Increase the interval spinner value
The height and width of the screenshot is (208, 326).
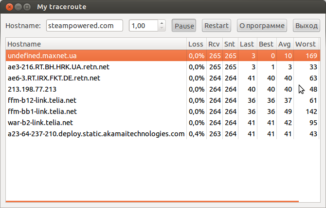162,23
